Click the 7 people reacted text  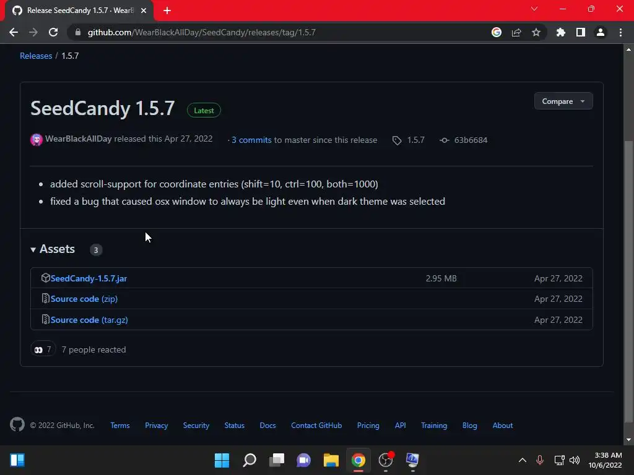(x=93, y=349)
